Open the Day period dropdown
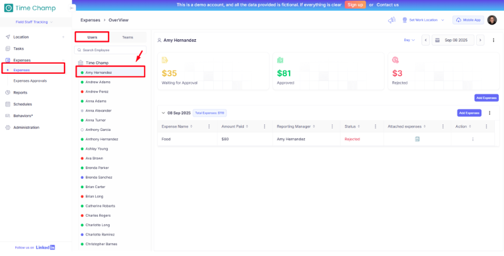Screen dimensions: 504x256 click(409, 40)
